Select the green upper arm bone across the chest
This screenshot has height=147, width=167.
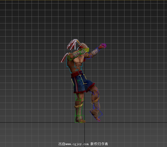coord(76,54)
